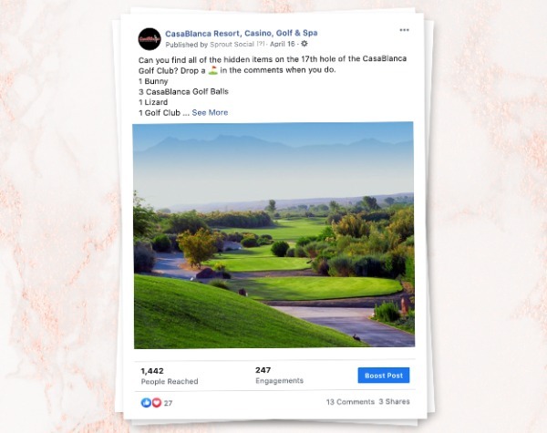The width and height of the screenshot is (547, 433).
Task: View the 3 Shares list
Action: tap(394, 401)
